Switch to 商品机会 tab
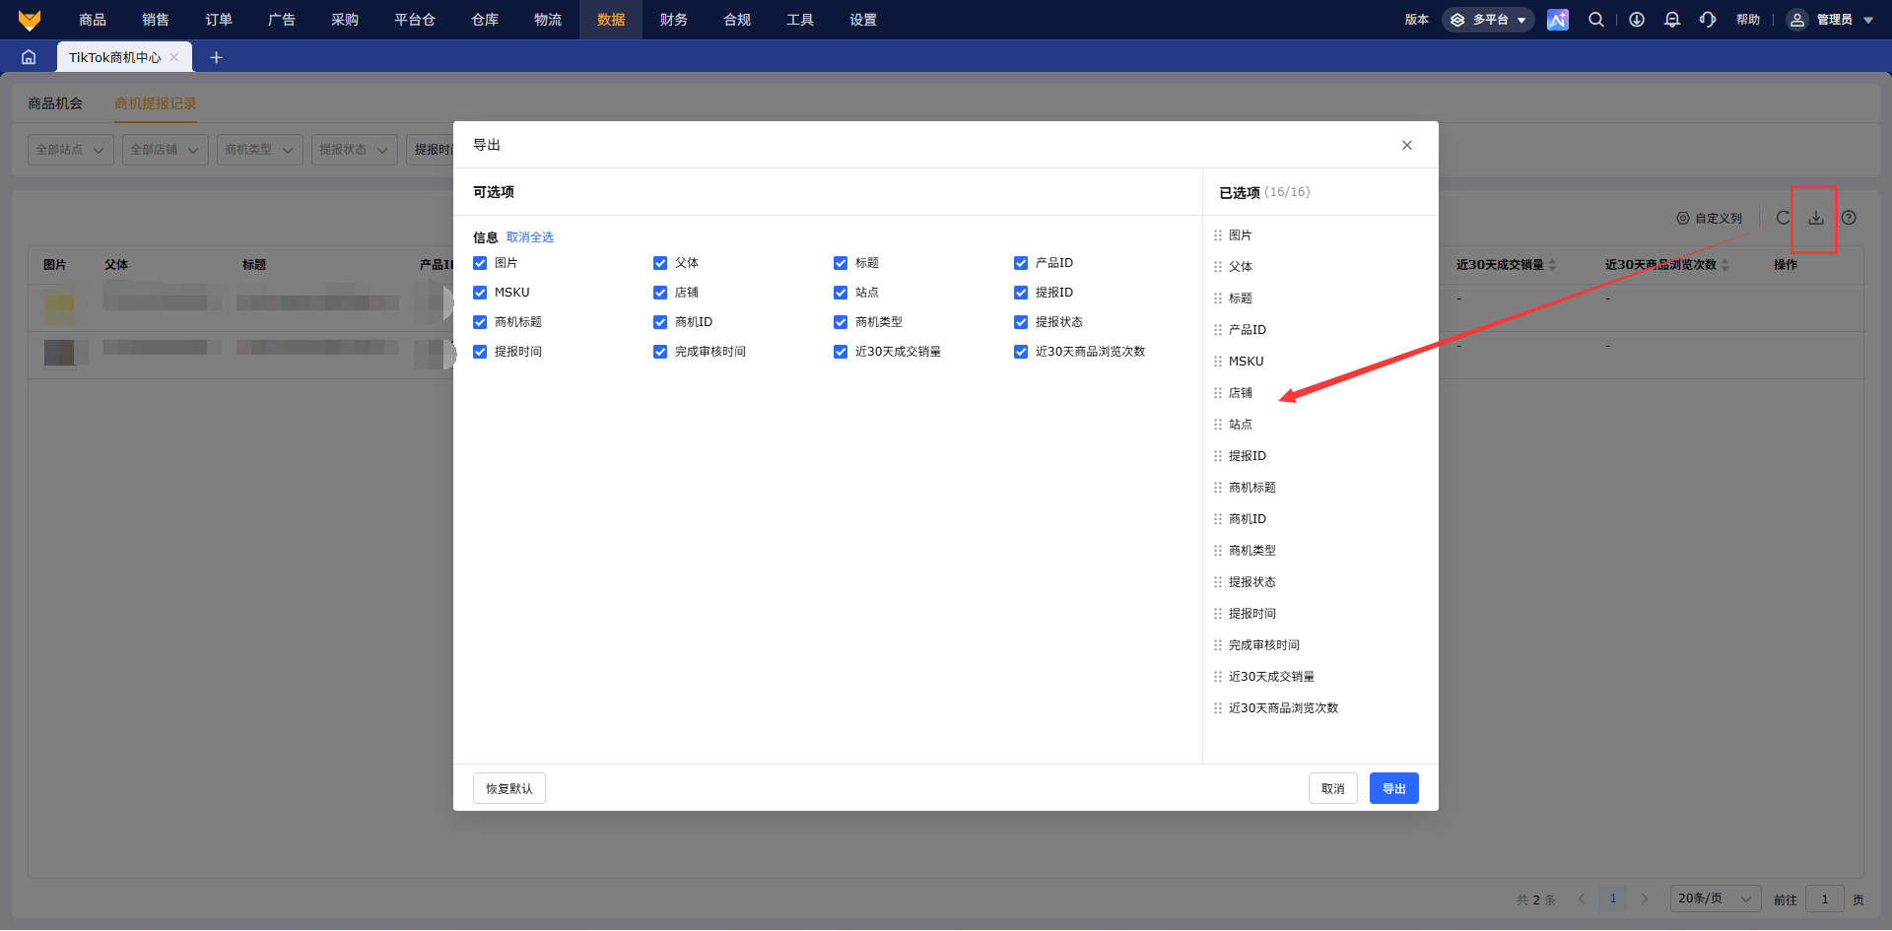This screenshot has height=931, width=1892. [x=55, y=103]
